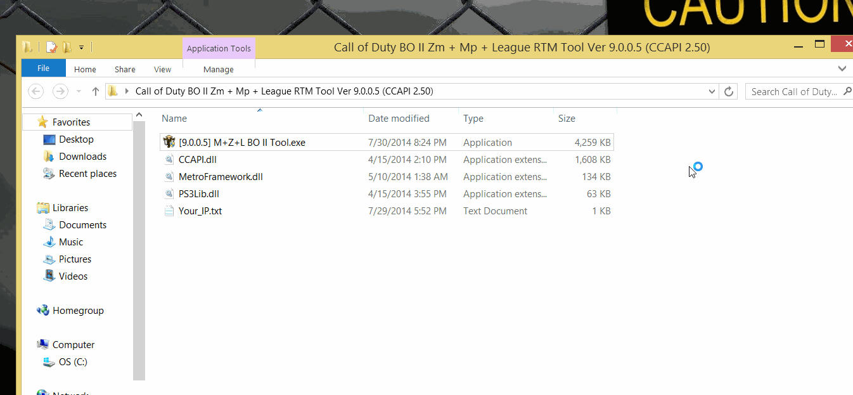Open the recent locations dropdown arrow
Image resolution: width=853 pixels, height=395 pixels.
tap(79, 91)
